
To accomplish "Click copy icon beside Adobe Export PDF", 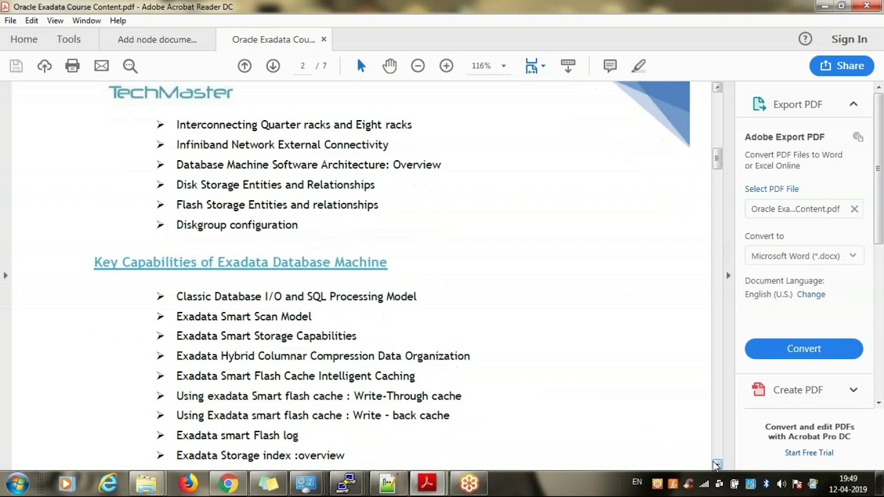I will tap(858, 137).
